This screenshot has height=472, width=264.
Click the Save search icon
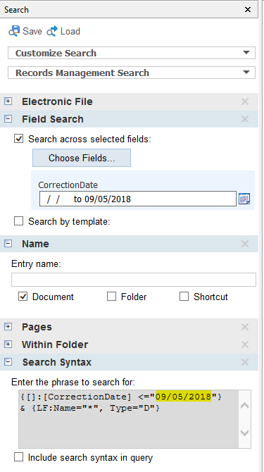coord(14,31)
